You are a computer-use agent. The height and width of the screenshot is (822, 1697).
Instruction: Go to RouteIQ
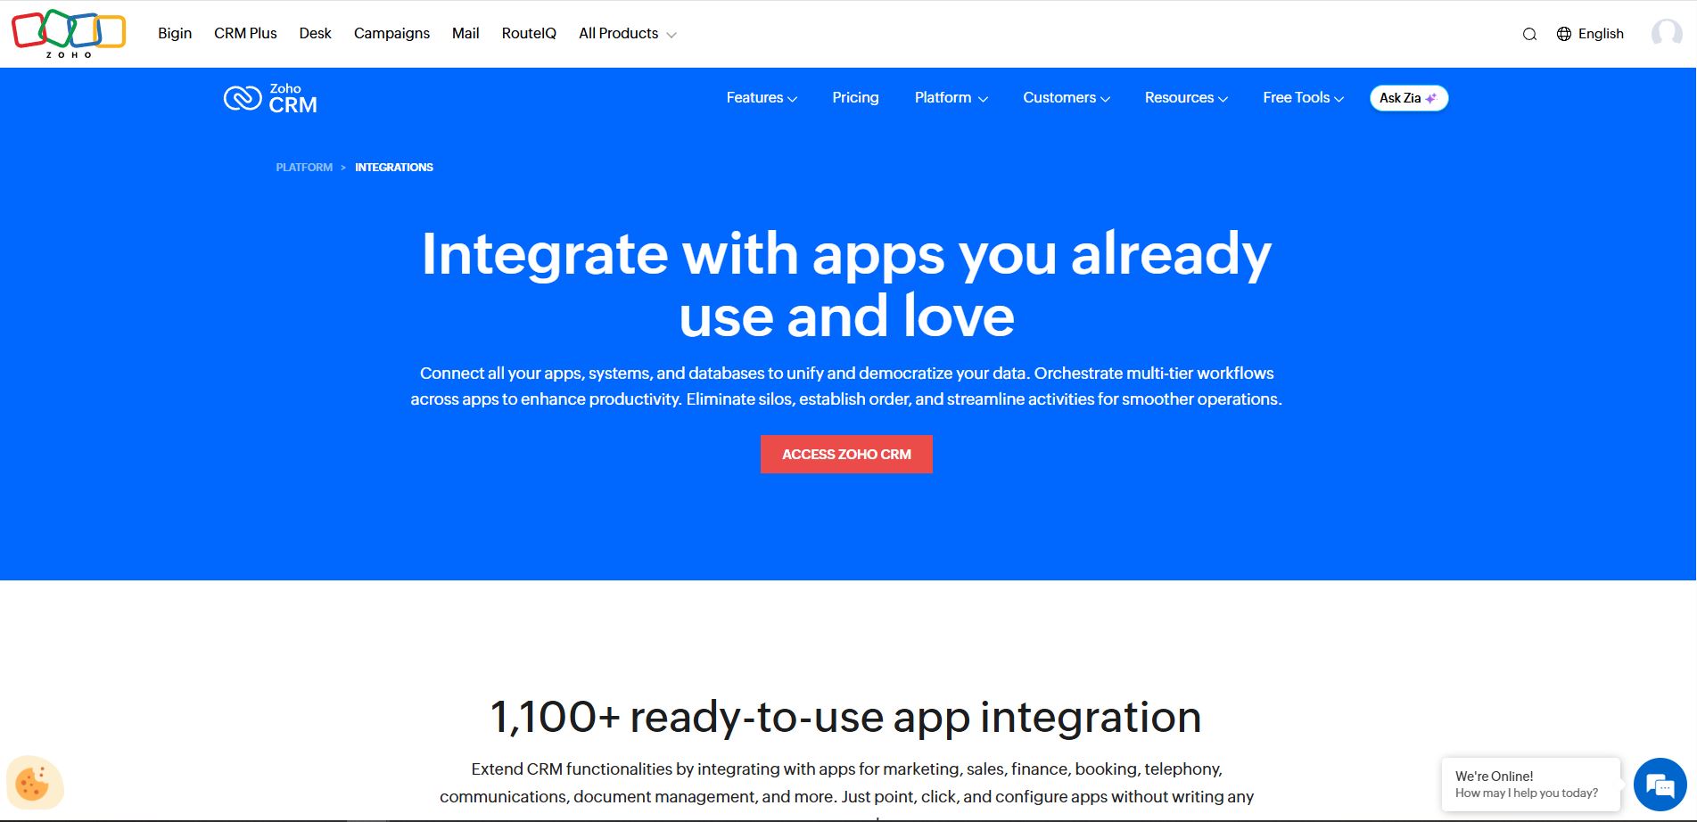pyautogui.click(x=529, y=33)
